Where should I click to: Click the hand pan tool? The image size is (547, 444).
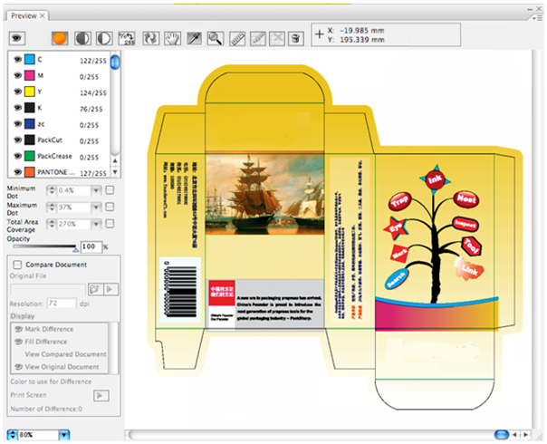pyautogui.click(x=172, y=37)
